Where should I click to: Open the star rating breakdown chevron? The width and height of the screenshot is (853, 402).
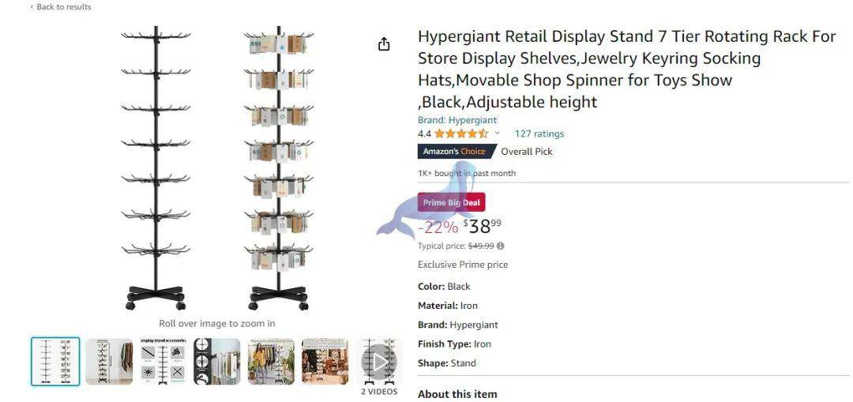(497, 133)
